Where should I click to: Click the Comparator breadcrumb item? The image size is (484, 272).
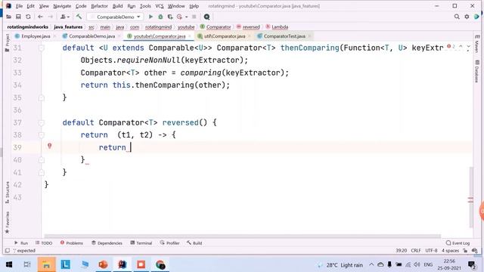(216, 27)
